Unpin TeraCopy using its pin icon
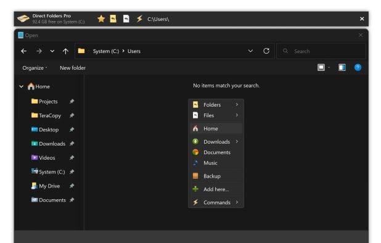This screenshot has width=381, height=243. coord(72,115)
